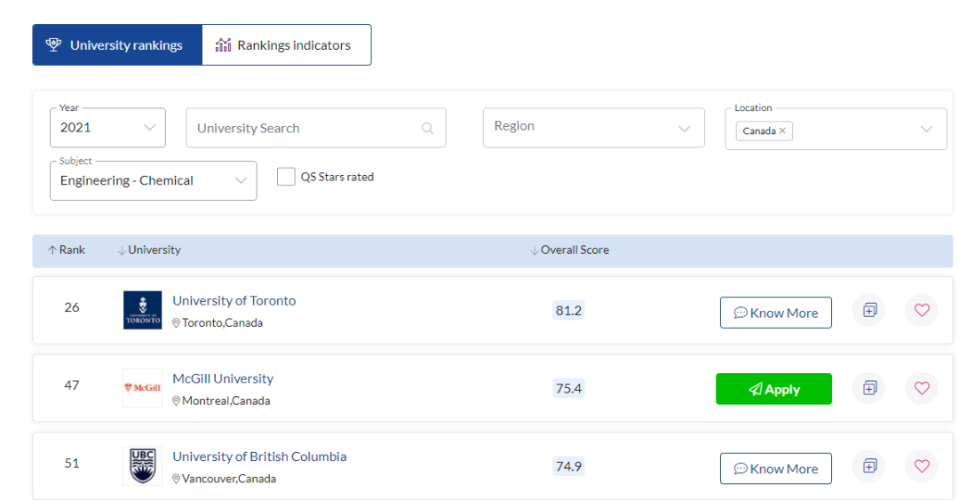This screenshot has width=959, height=500.
Task: Expand the Location dropdown arrow
Action: click(x=926, y=129)
